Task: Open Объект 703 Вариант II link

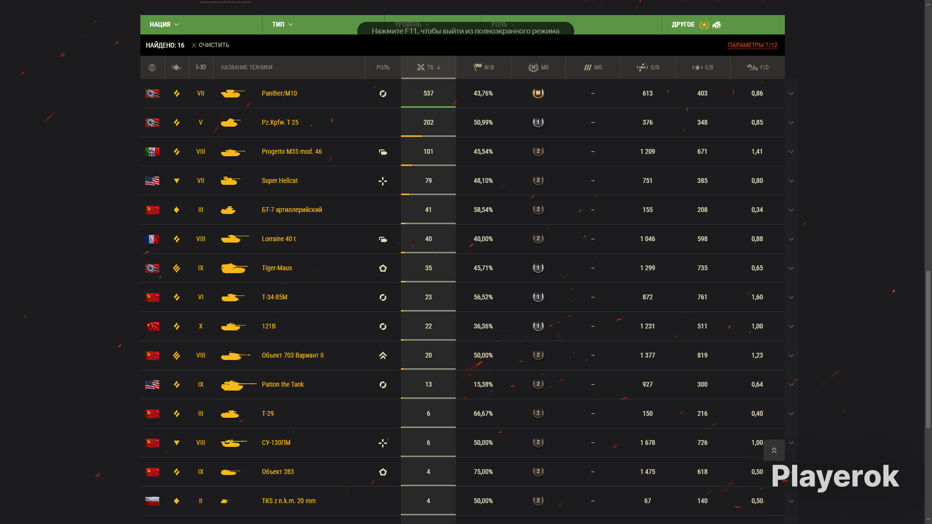Action: click(x=292, y=355)
